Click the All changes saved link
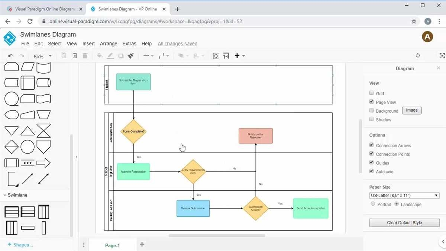 177,44
